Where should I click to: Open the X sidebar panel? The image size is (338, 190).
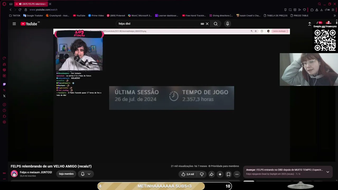point(4,96)
